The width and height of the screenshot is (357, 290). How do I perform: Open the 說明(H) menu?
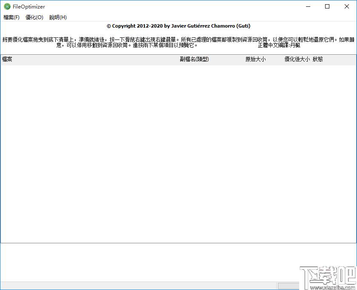pos(58,17)
